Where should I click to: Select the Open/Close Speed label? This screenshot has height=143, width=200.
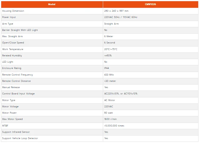(13, 43)
